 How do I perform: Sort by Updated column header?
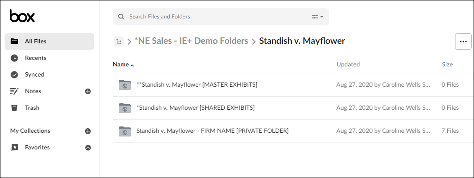(x=348, y=64)
